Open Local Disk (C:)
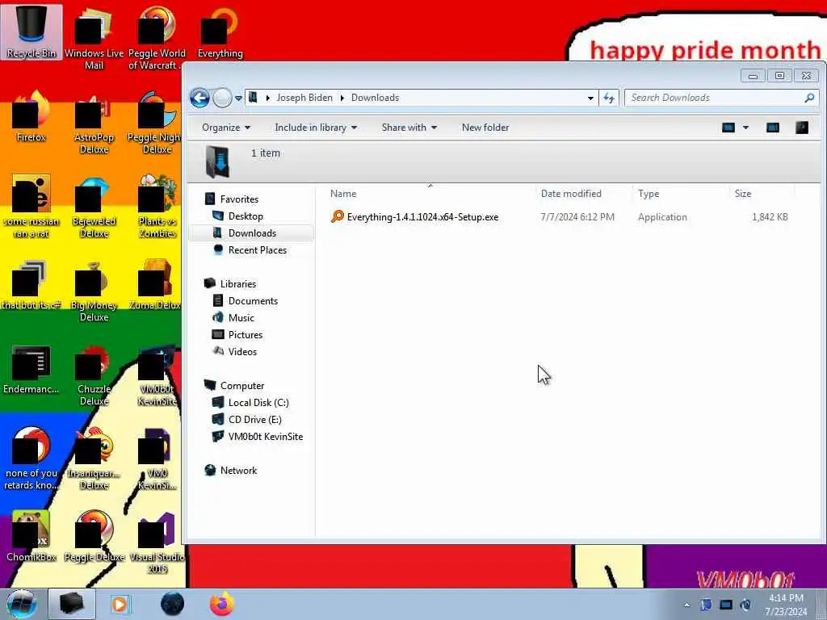Screen dimensions: 827x620 click(258, 403)
